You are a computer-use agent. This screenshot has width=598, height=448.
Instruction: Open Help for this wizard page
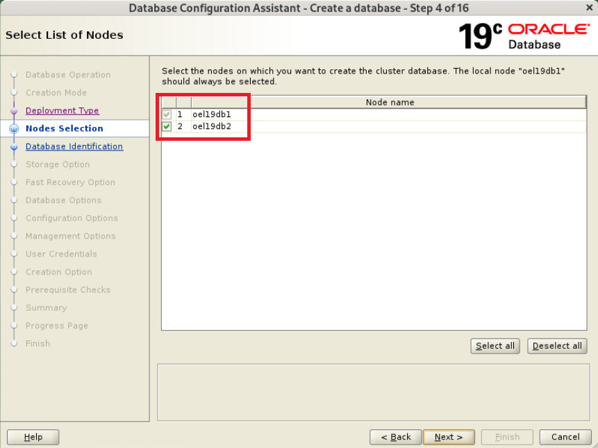click(33, 437)
